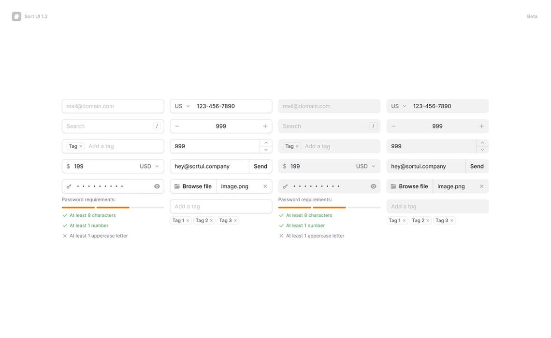The height and width of the screenshot is (338, 551).
Task: Focus the white outlined mail@domain.com input
Action: point(113,106)
